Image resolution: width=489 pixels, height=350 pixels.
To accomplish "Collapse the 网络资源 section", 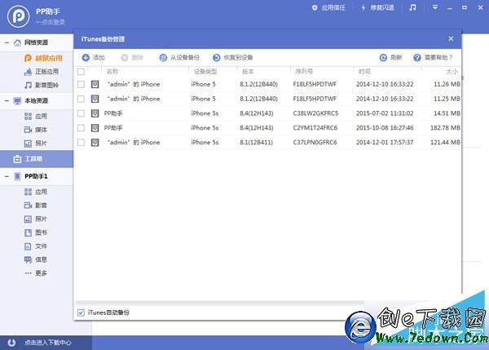I will coord(7,42).
